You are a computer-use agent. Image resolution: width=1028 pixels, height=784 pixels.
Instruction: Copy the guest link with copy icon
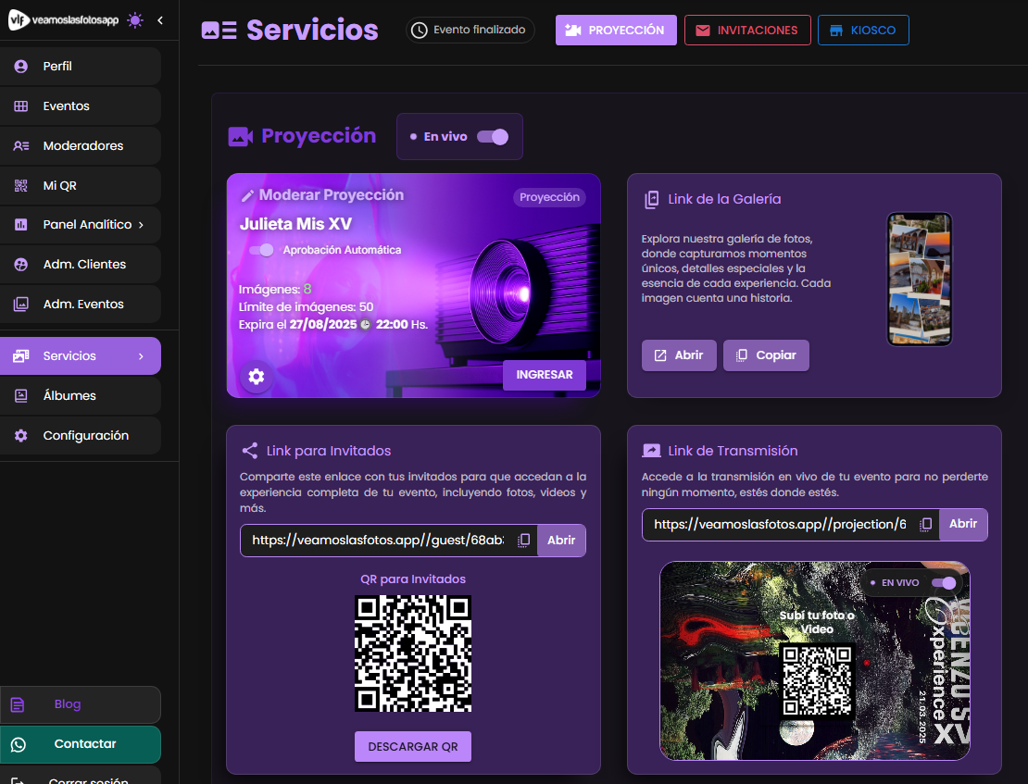click(524, 541)
